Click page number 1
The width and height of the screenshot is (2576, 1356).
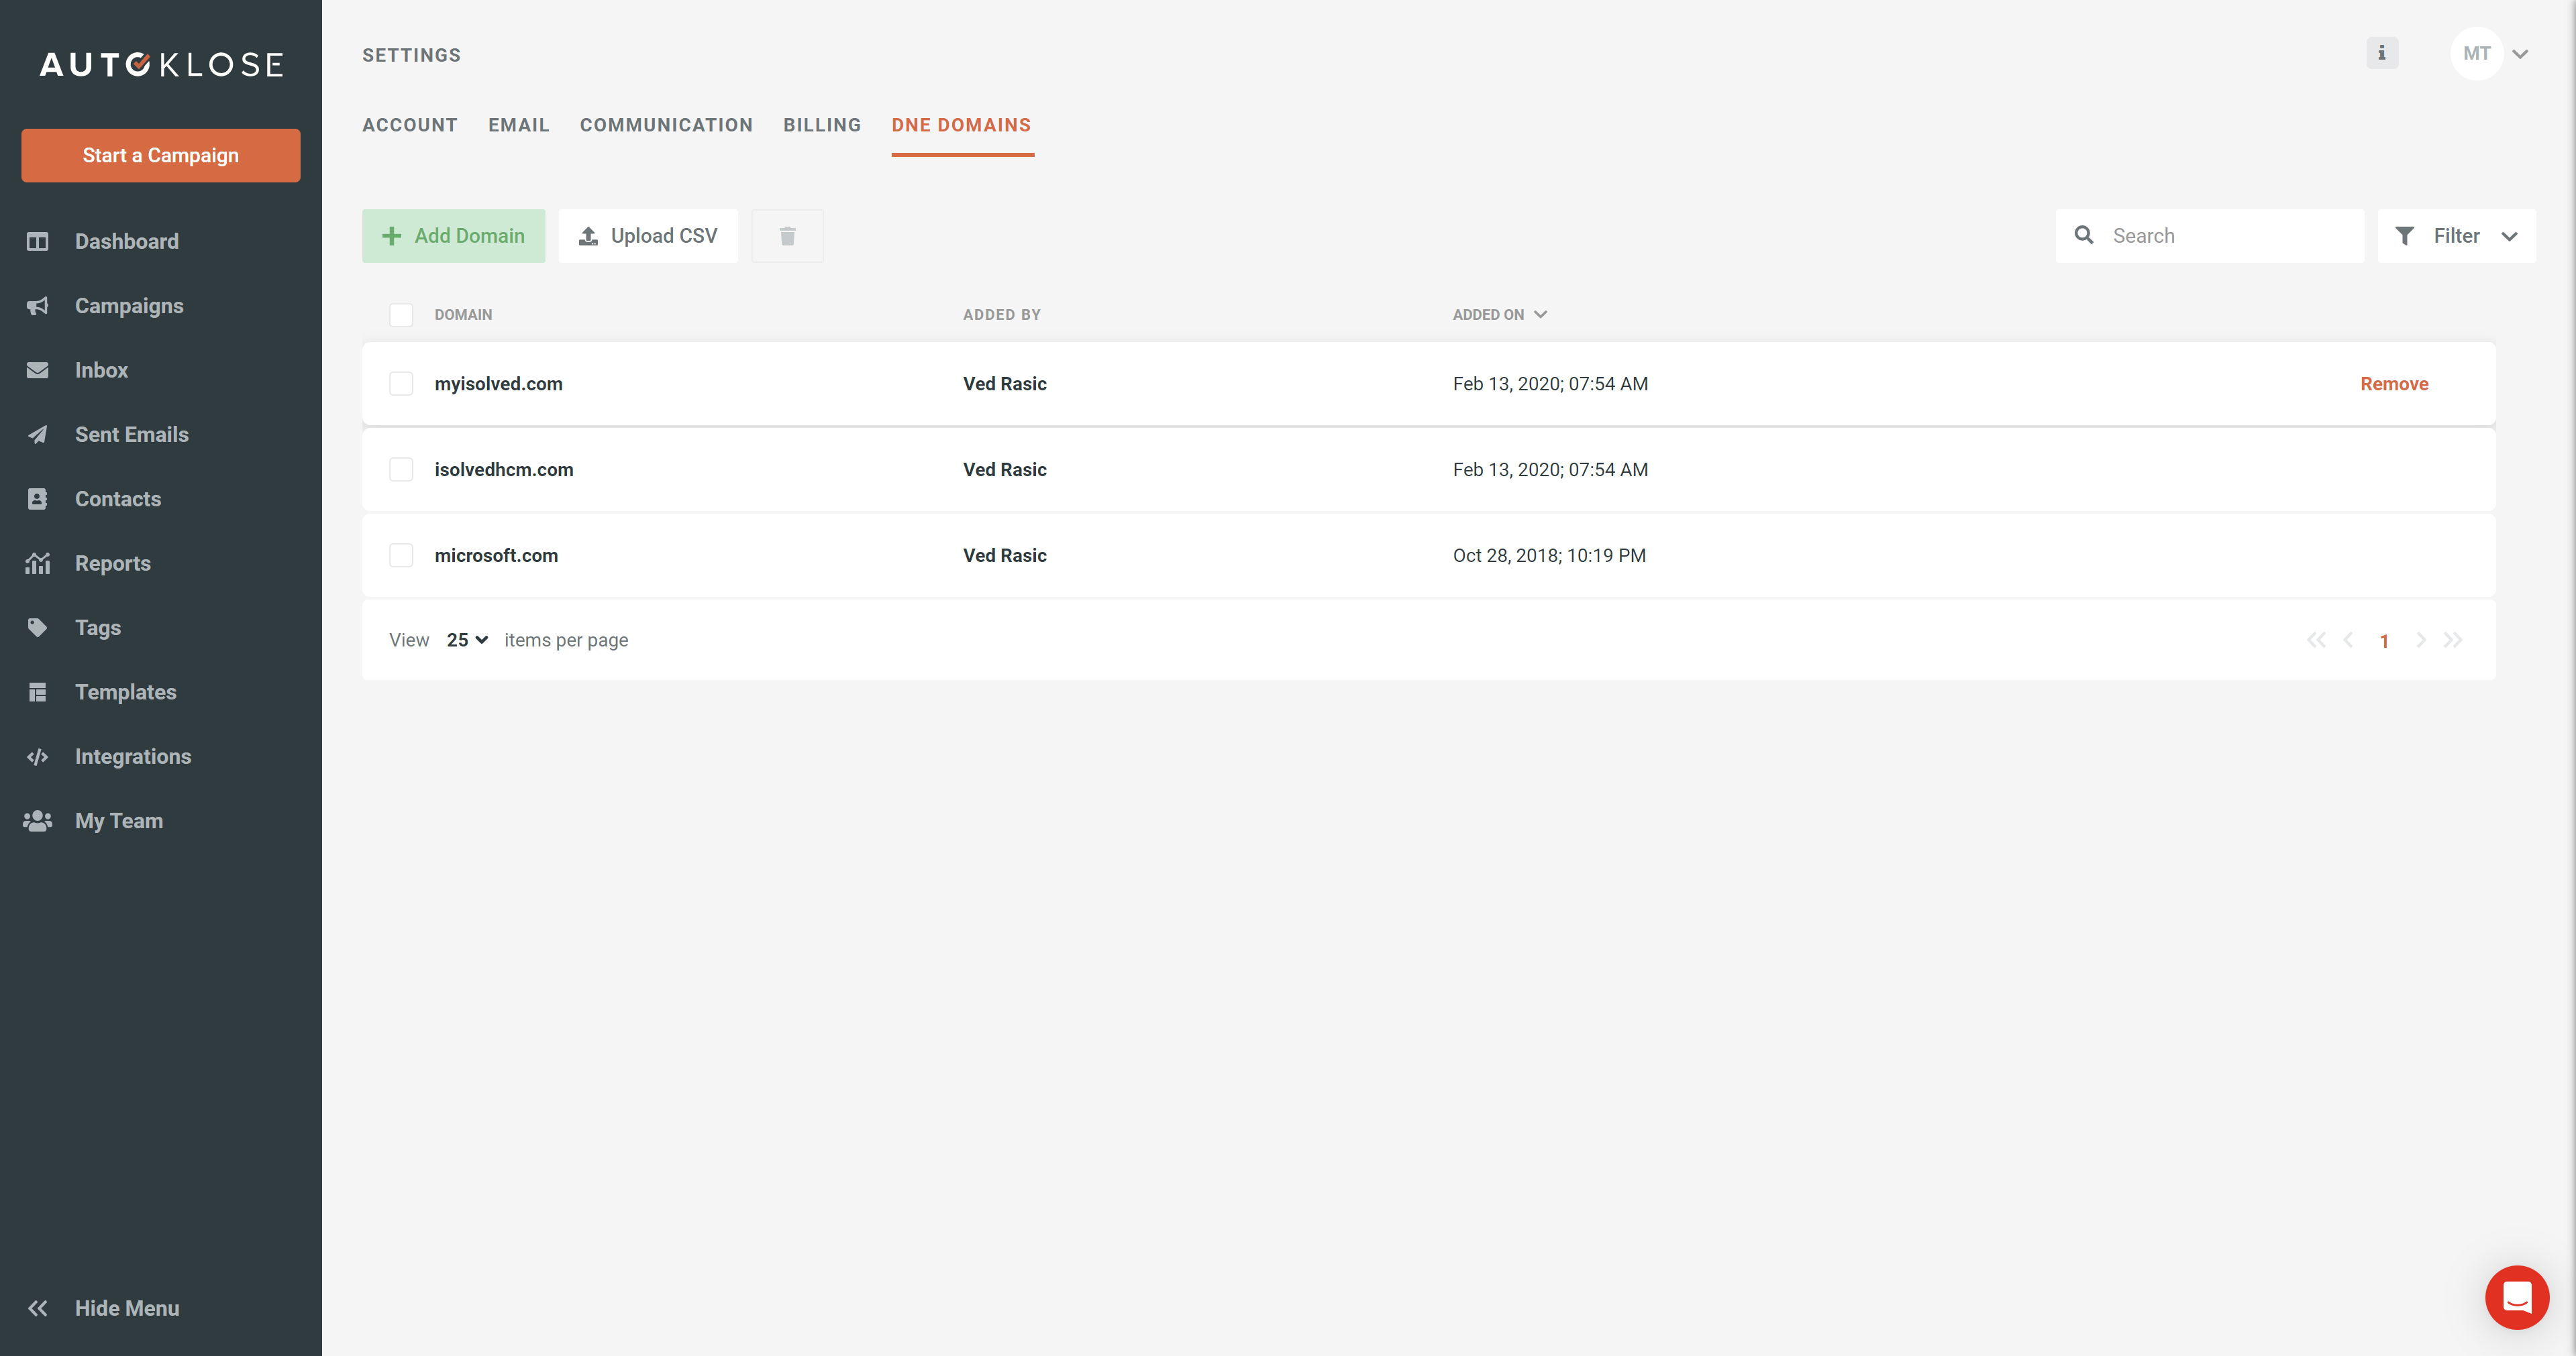pyautogui.click(x=2384, y=642)
